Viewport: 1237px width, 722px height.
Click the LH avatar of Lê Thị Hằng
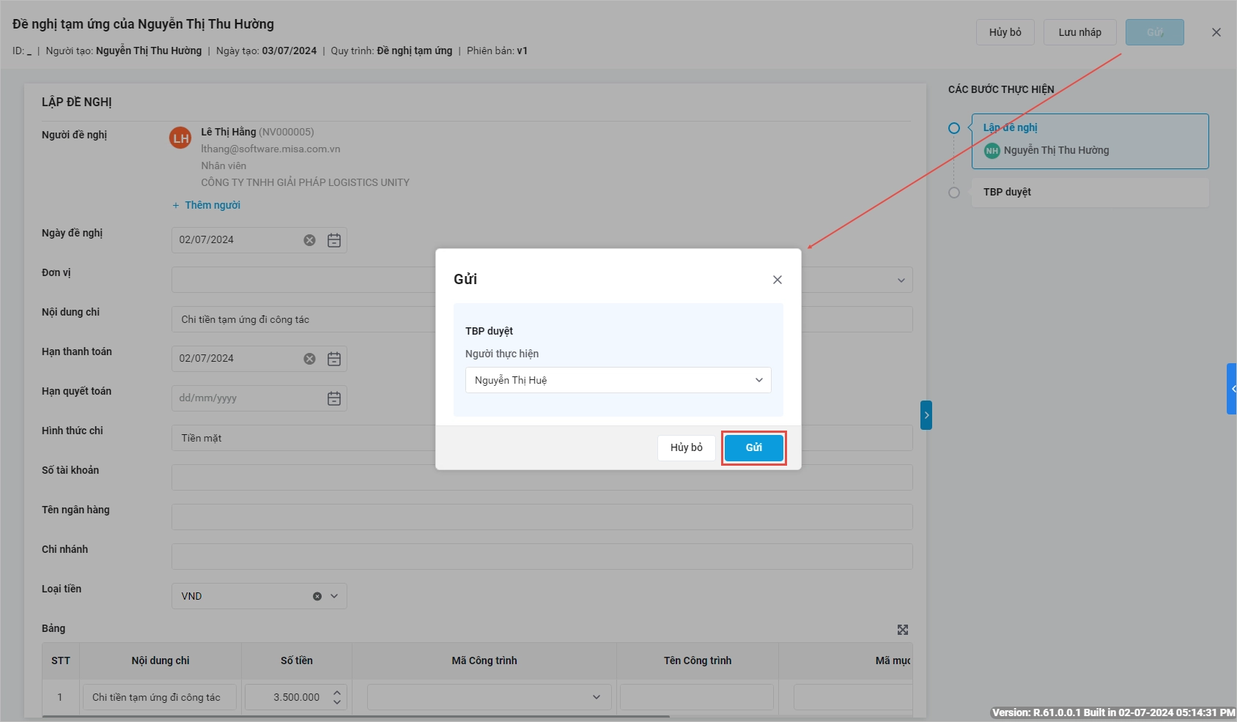pos(180,138)
